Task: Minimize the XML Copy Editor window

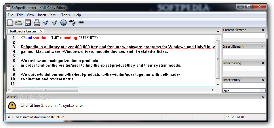Action: (241, 7)
